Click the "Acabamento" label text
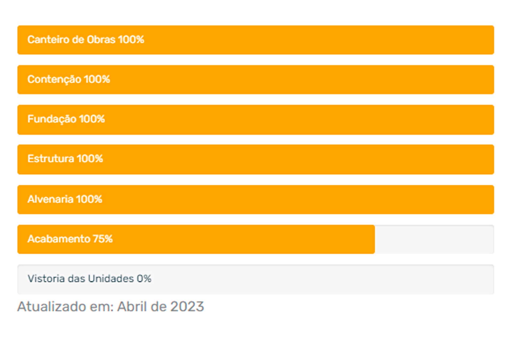Viewport: 513px width, 358px height. coord(59,239)
